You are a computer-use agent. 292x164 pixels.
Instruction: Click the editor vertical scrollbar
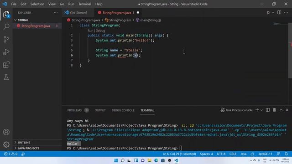[x=290, y=51]
